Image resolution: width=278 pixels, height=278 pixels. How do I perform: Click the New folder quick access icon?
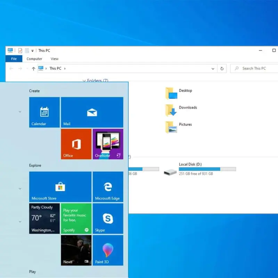[27, 50]
